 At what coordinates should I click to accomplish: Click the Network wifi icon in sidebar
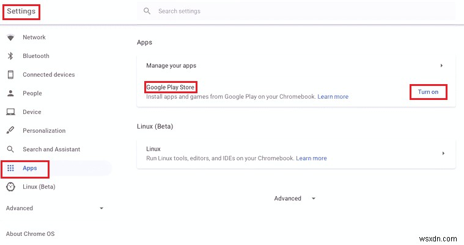coord(10,37)
